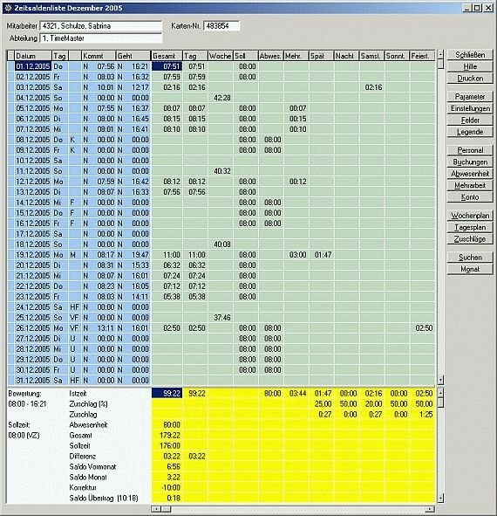This screenshot has width=497, height=516.
Task: Select the Datum column header
Action: pyautogui.click(x=33, y=56)
